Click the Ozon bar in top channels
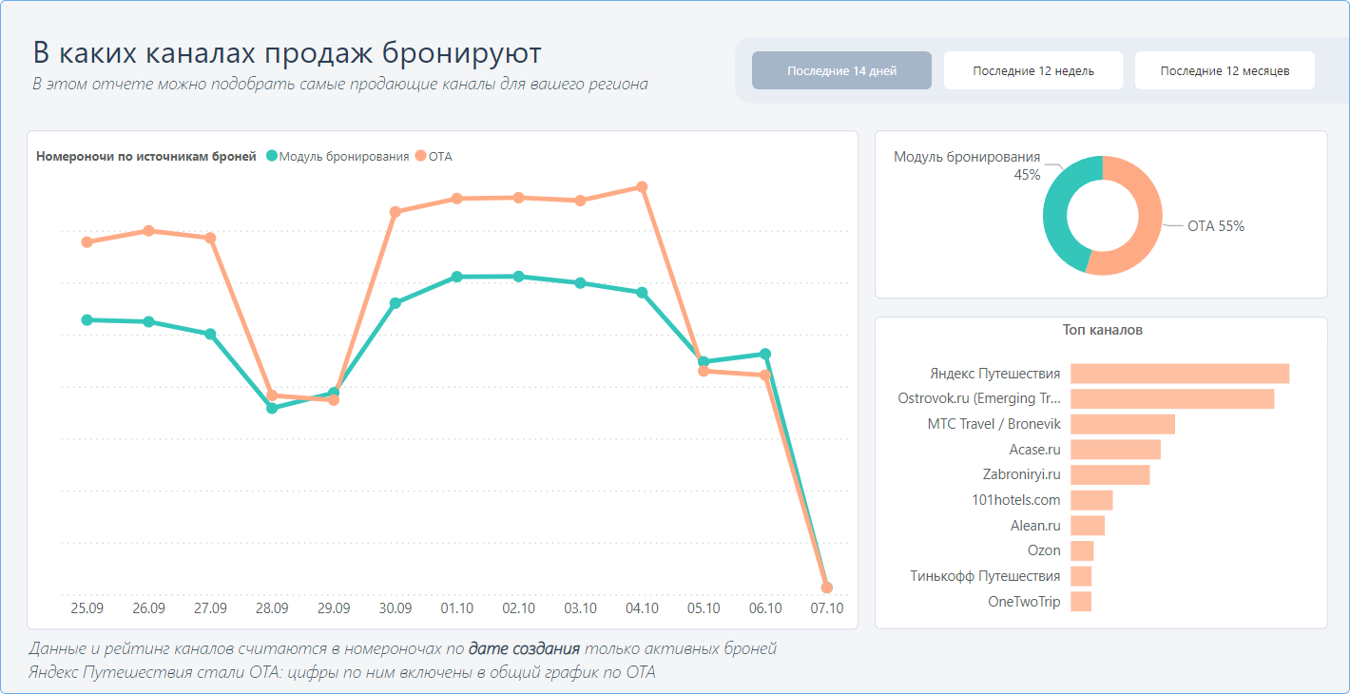1350x694 pixels. pos(1082,550)
